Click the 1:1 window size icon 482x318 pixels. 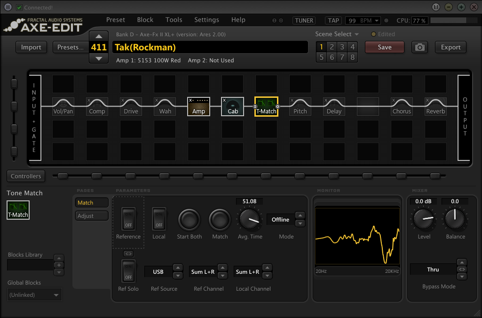click(436, 7)
